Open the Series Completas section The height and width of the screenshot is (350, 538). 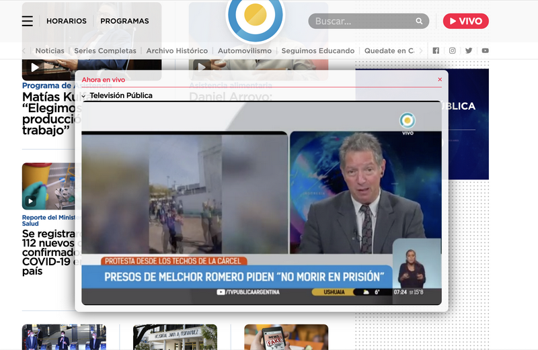(x=106, y=51)
